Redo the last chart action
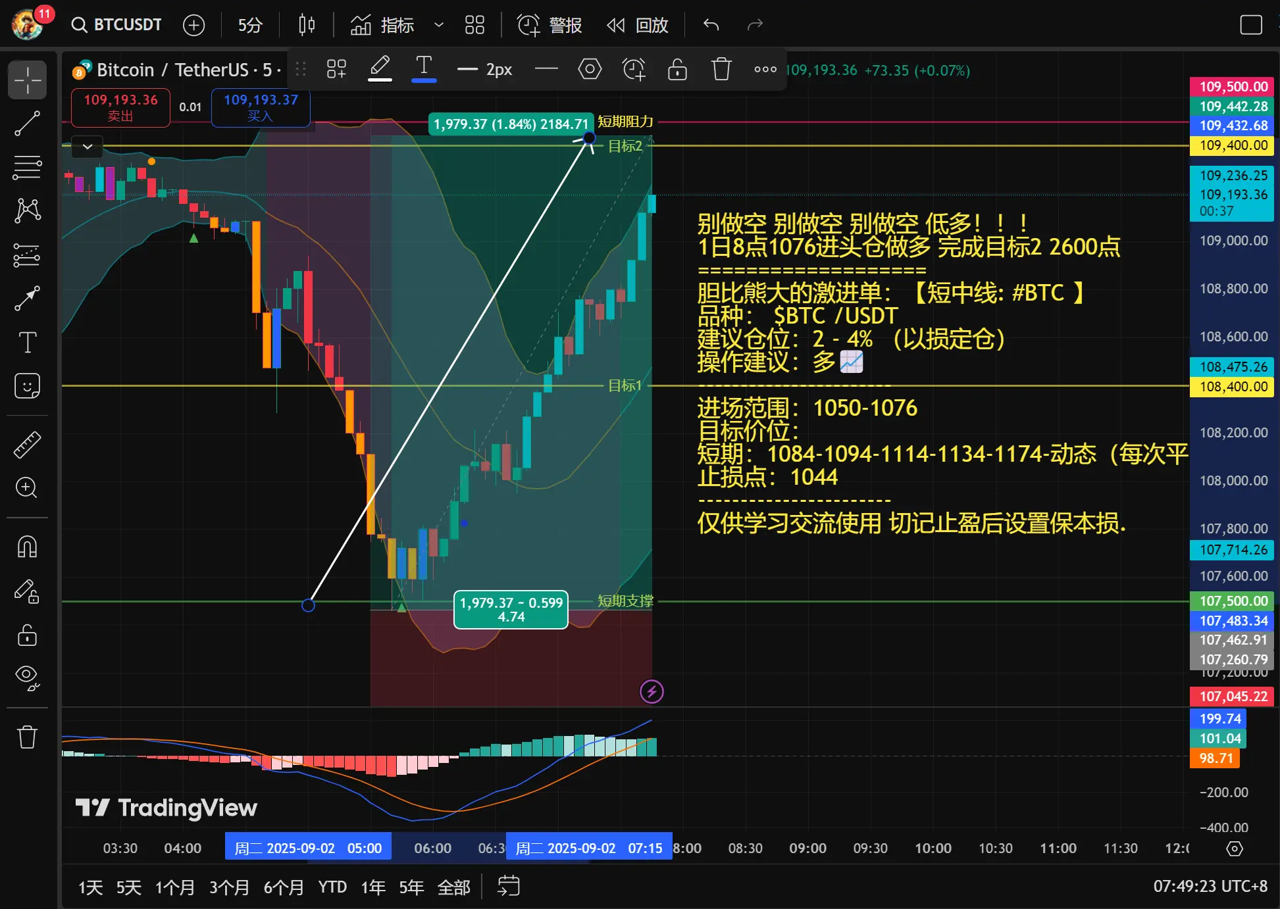Screen dimensions: 1280x909 [755, 25]
